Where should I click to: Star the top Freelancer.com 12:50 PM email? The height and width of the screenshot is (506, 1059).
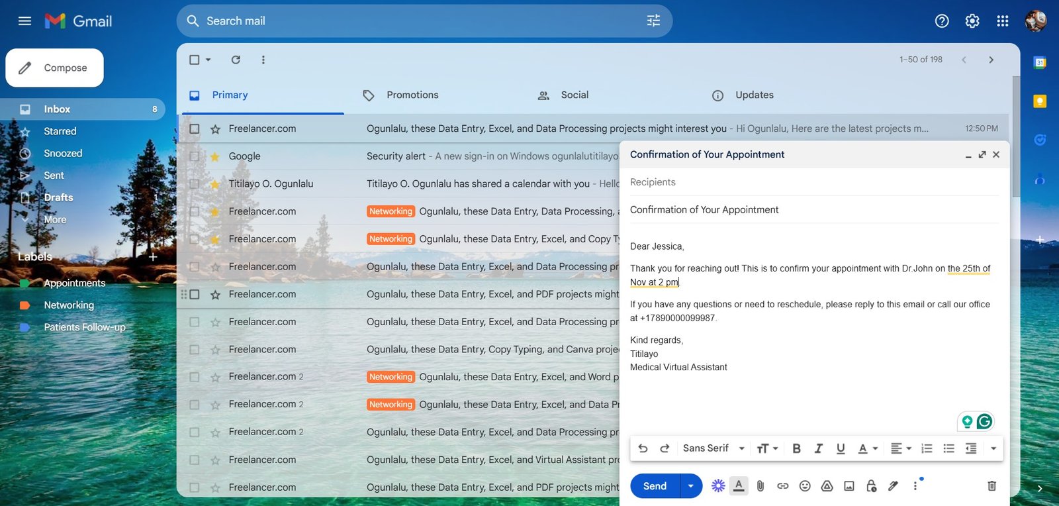(215, 129)
